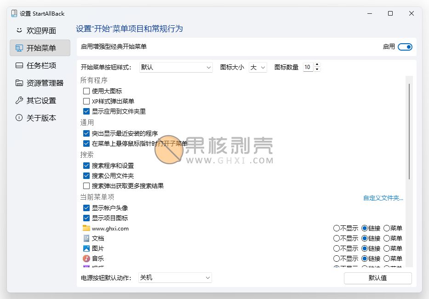
Task: Click the 搜索 section heading
Action: tap(87, 155)
